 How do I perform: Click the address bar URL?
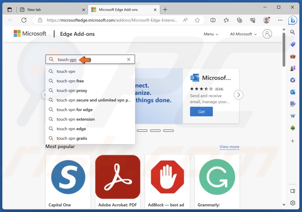tap(112, 20)
